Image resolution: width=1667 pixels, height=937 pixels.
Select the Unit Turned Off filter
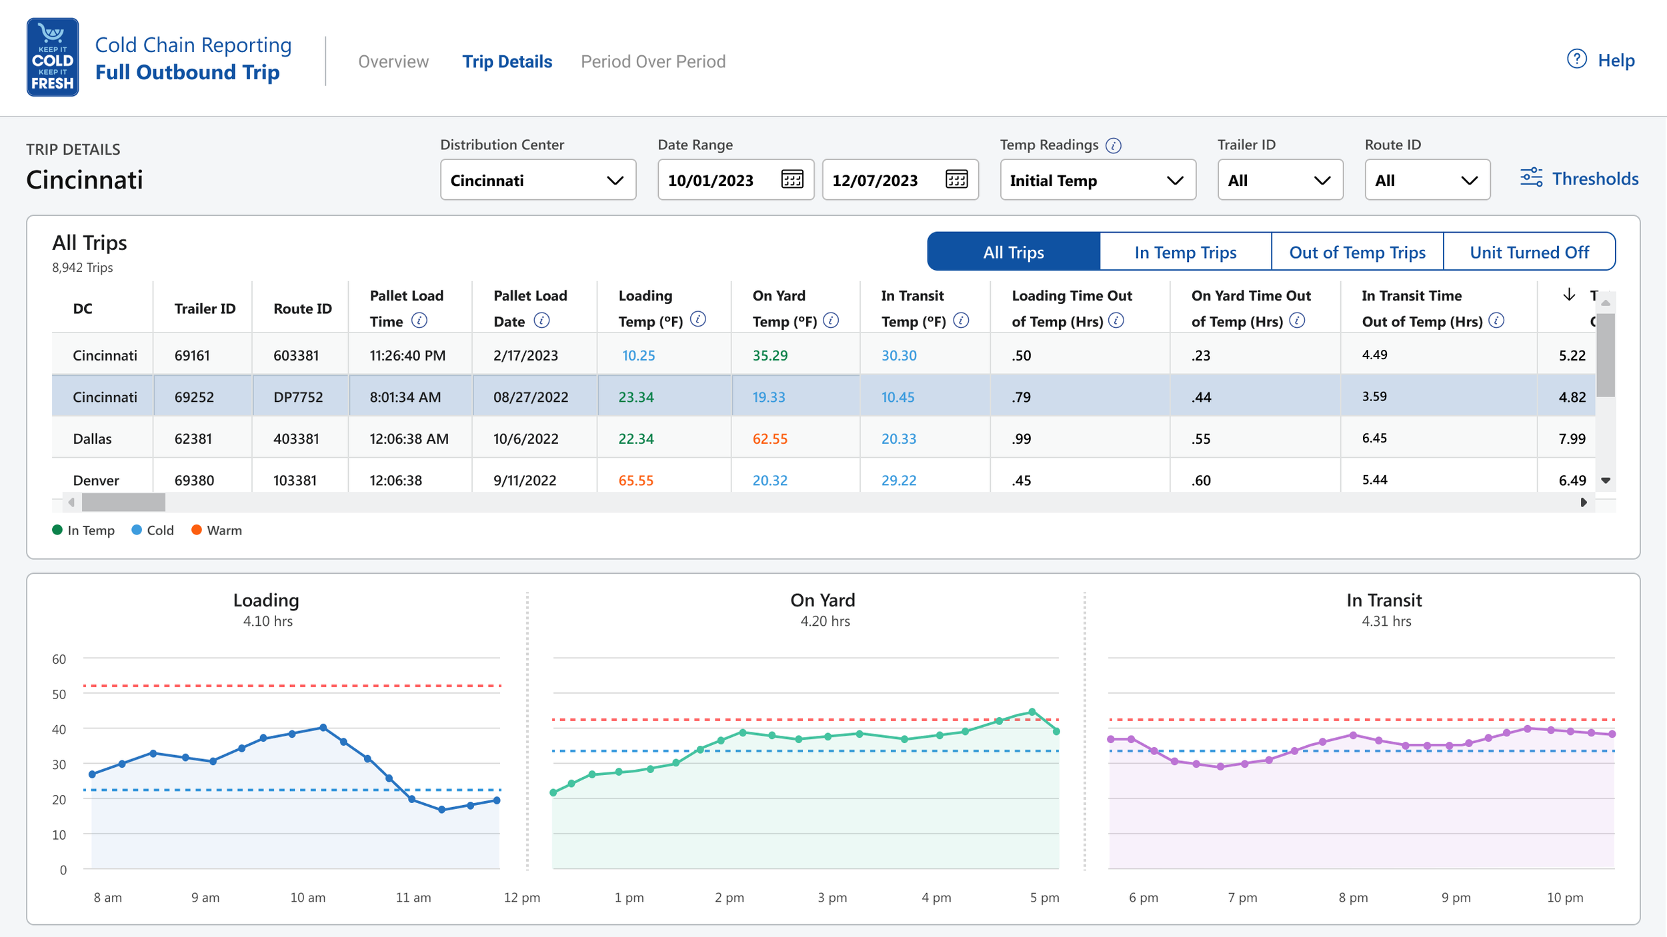[1529, 252]
